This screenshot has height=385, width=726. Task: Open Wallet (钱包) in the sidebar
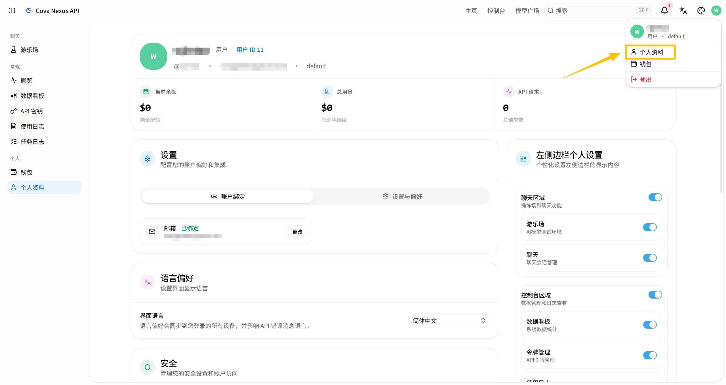(44, 172)
